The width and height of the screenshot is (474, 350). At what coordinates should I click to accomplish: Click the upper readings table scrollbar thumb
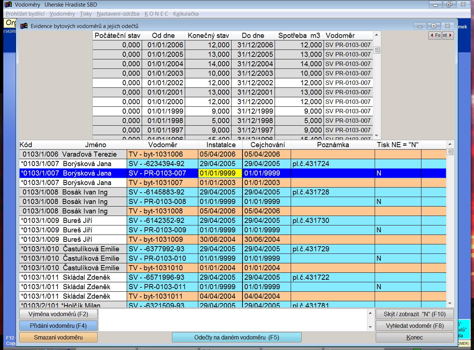pyautogui.click(x=377, y=50)
